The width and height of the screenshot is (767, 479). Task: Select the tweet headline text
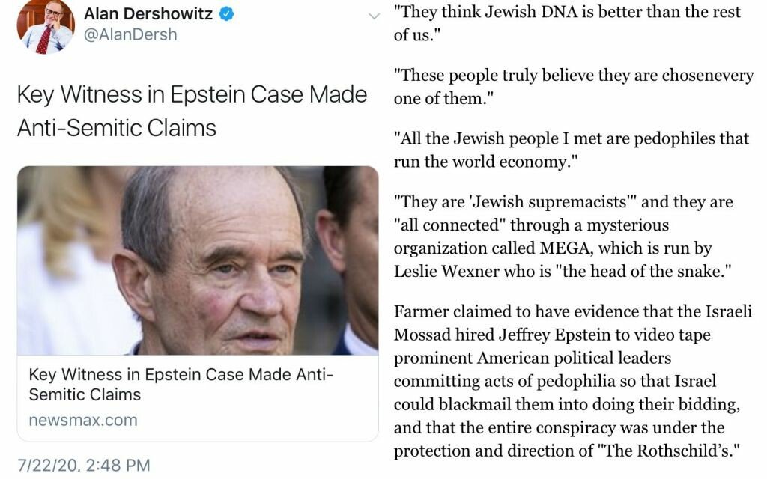pyautogui.click(x=192, y=111)
